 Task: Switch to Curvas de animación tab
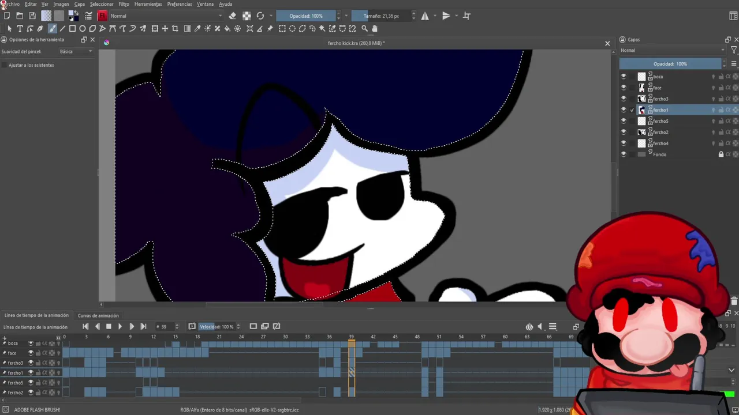[x=98, y=315]
